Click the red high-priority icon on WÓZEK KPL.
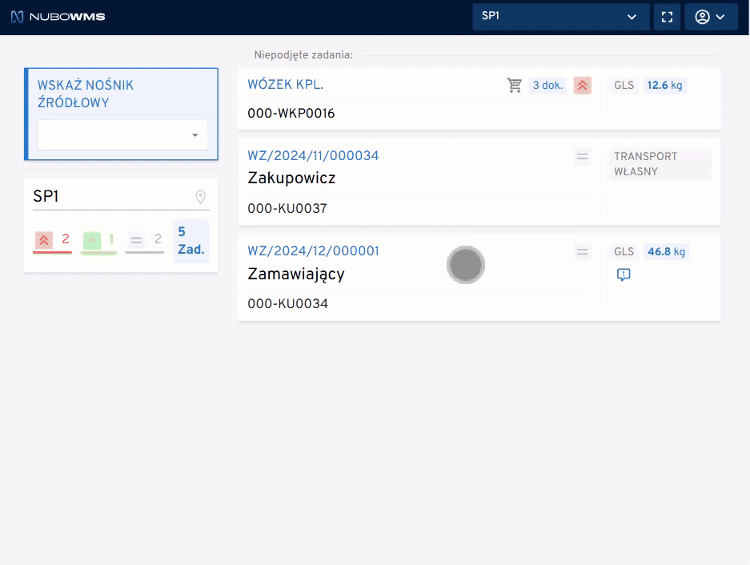This screenshot has width=750, height=565. point(583,85)
